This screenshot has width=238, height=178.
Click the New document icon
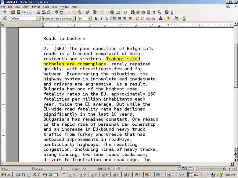pos(5,12)
